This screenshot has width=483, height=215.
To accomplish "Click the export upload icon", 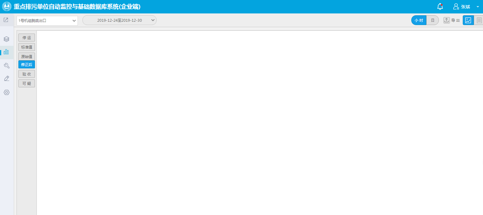I will [447, 20].
